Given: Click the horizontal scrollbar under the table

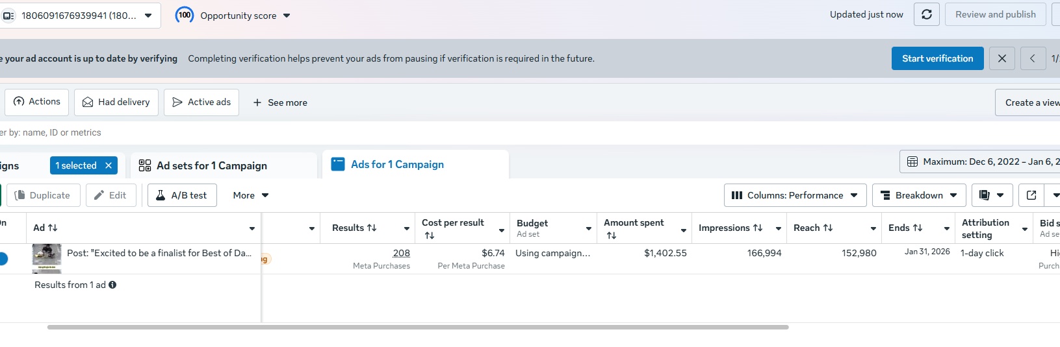Looking at the screenshot, I should [x=417, y=328].
